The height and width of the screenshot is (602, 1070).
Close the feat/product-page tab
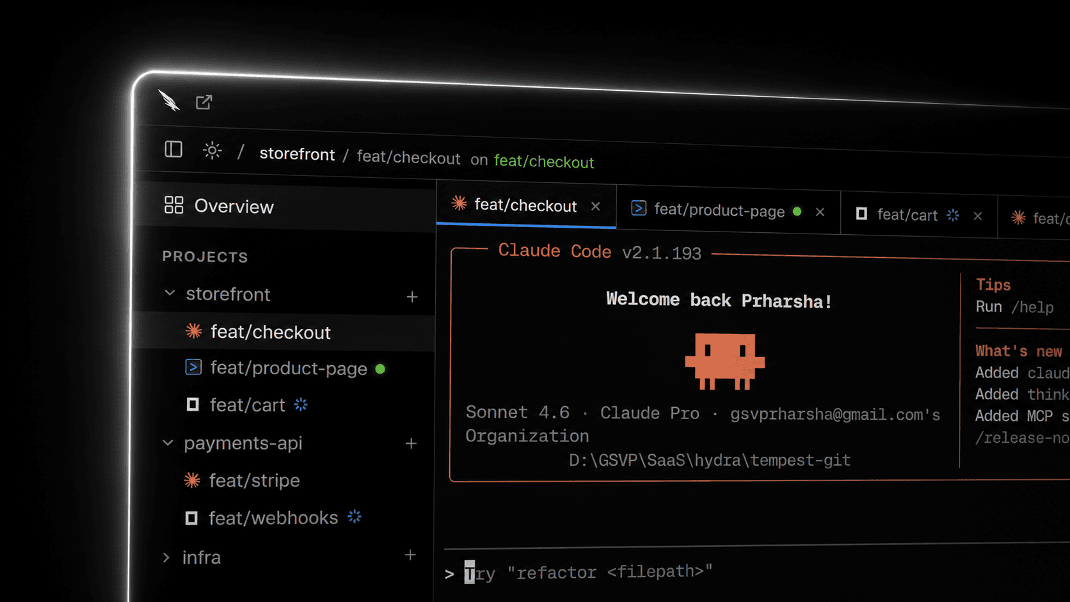coord(820,212)
